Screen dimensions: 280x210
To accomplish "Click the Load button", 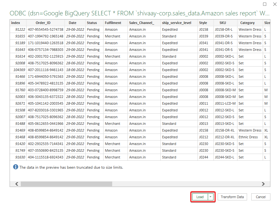I will coord(200,197).
